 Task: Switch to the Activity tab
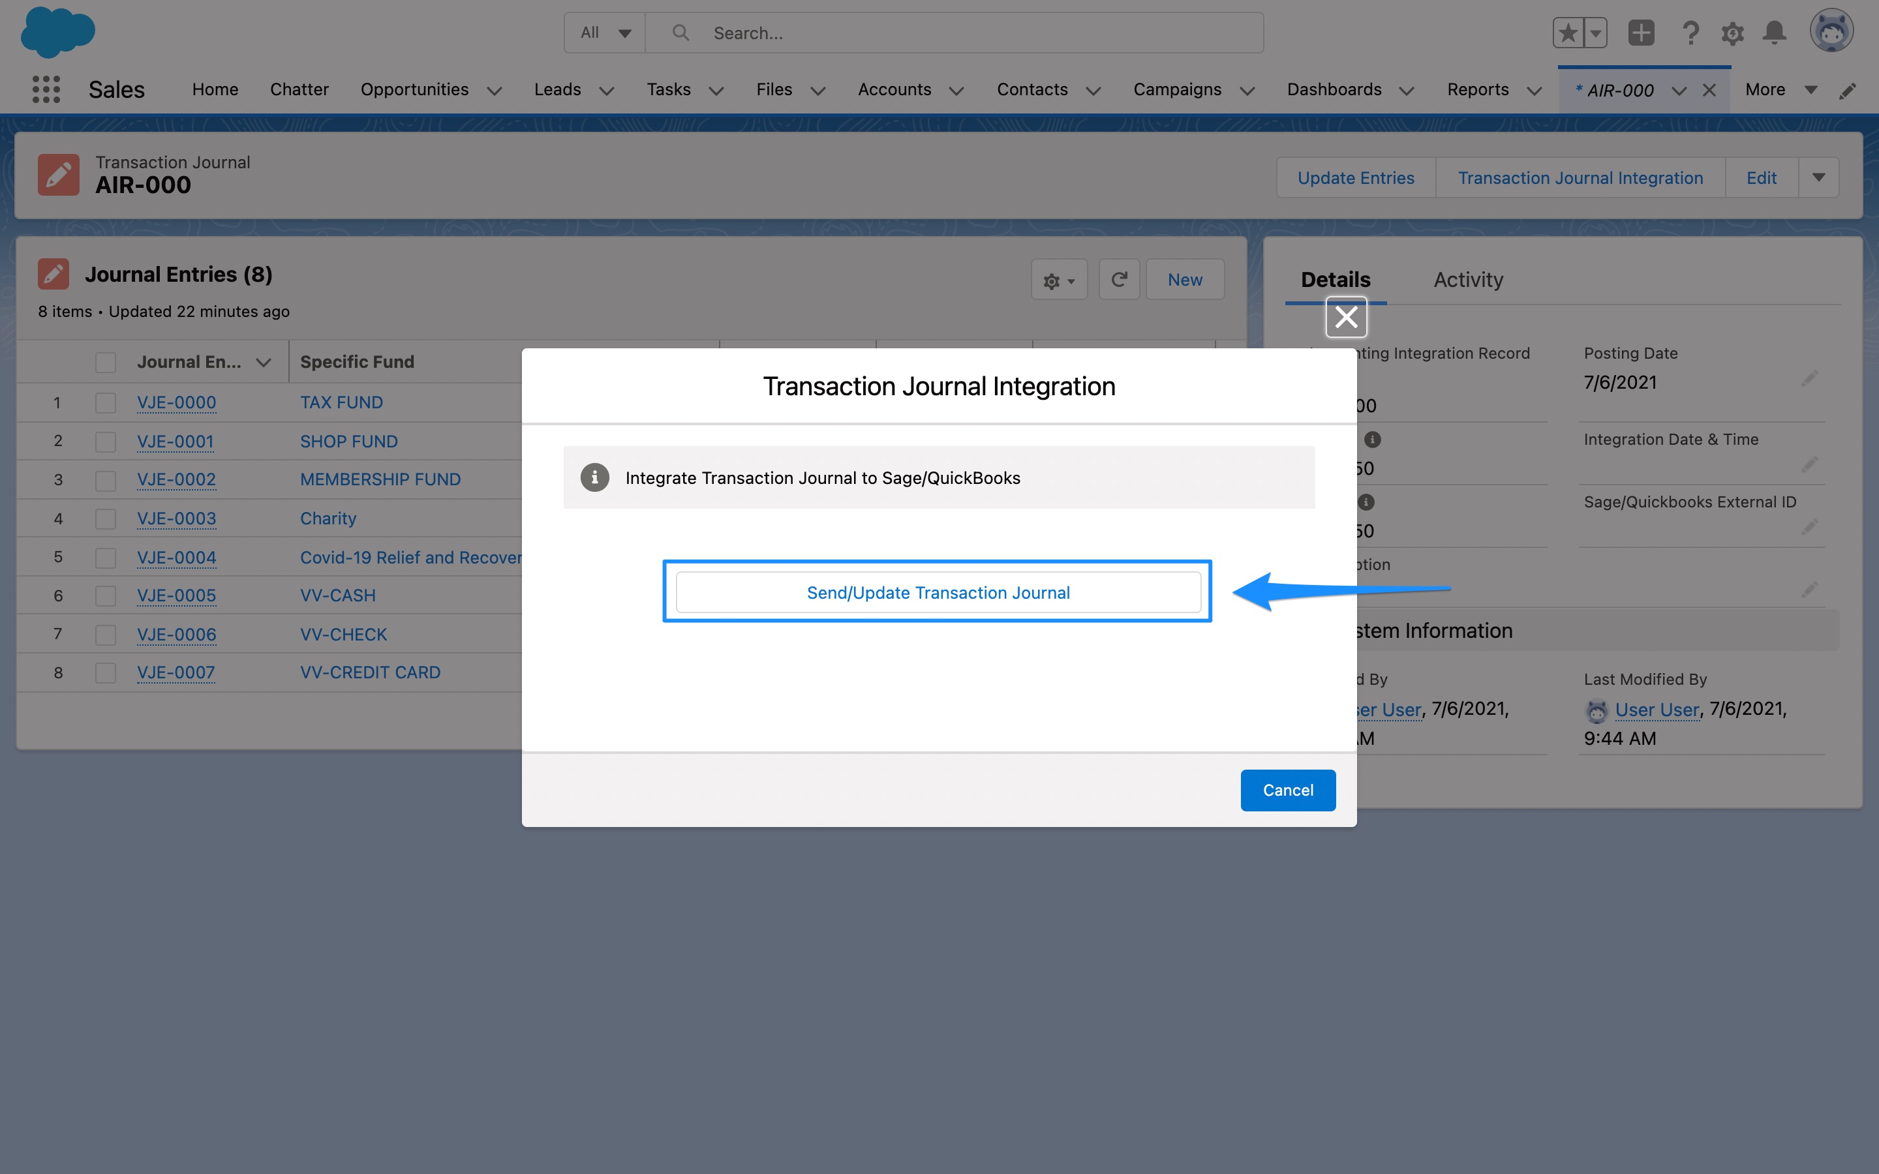(x=1467, y=278)
